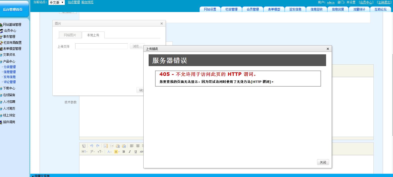Image resolution: width=393 pixels, height=177 pixels.
Task: Click the redo icon in editor toolbar
Action: [98, 146]
